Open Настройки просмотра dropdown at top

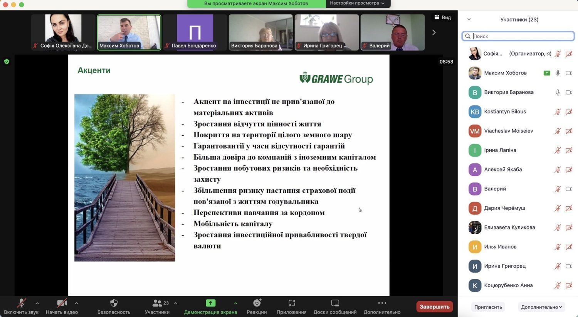point(357,3)
